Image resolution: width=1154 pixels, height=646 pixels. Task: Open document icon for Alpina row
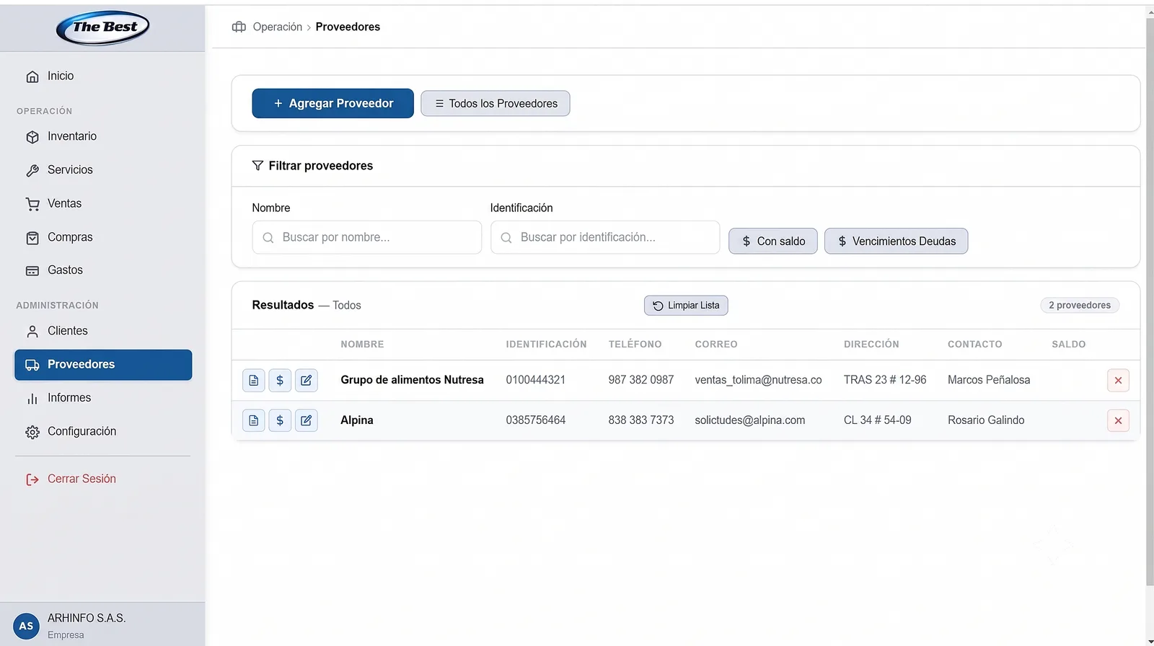254,420
